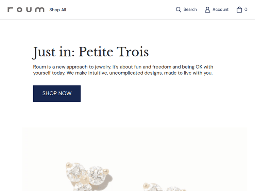Click the person Account icon
The image size is (255, 191).
pyautogui.click(x=207, y=9)
